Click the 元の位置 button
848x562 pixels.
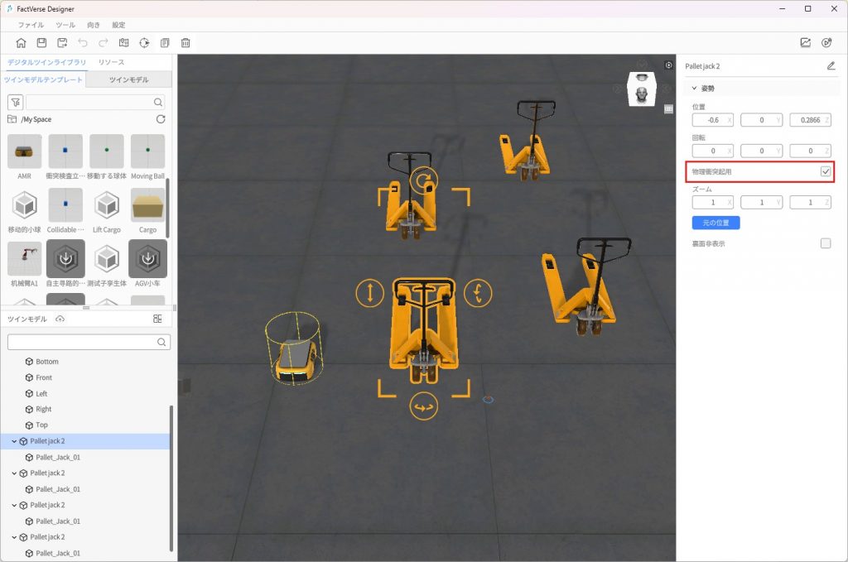click(715, 223)
